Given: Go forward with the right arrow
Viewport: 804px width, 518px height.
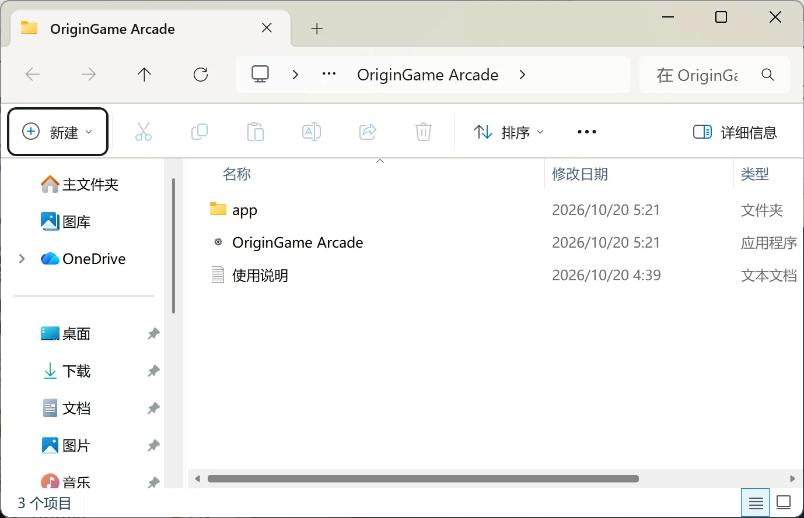Looking at the screenshot, I should pos(89,75).
